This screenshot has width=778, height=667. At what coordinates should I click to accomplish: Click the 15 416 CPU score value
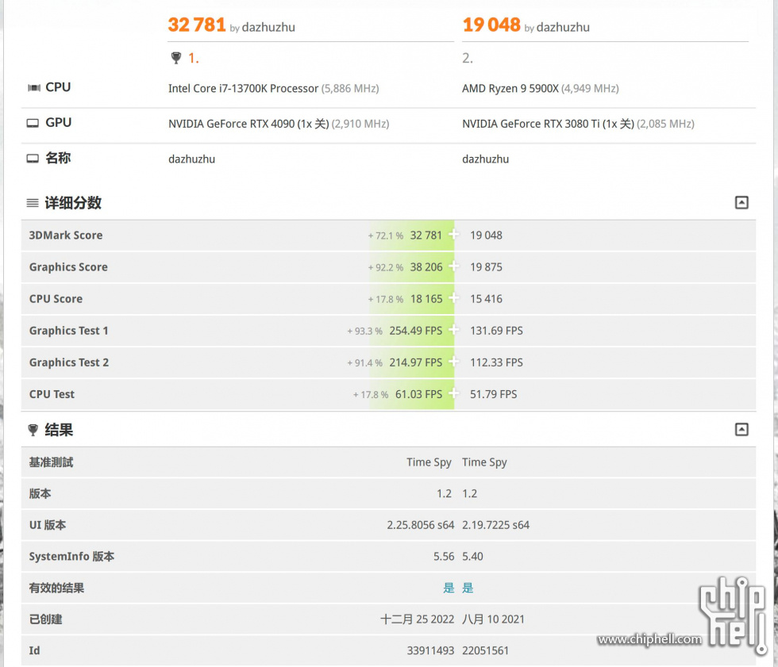pyautogui.click(x=486, y=299)
